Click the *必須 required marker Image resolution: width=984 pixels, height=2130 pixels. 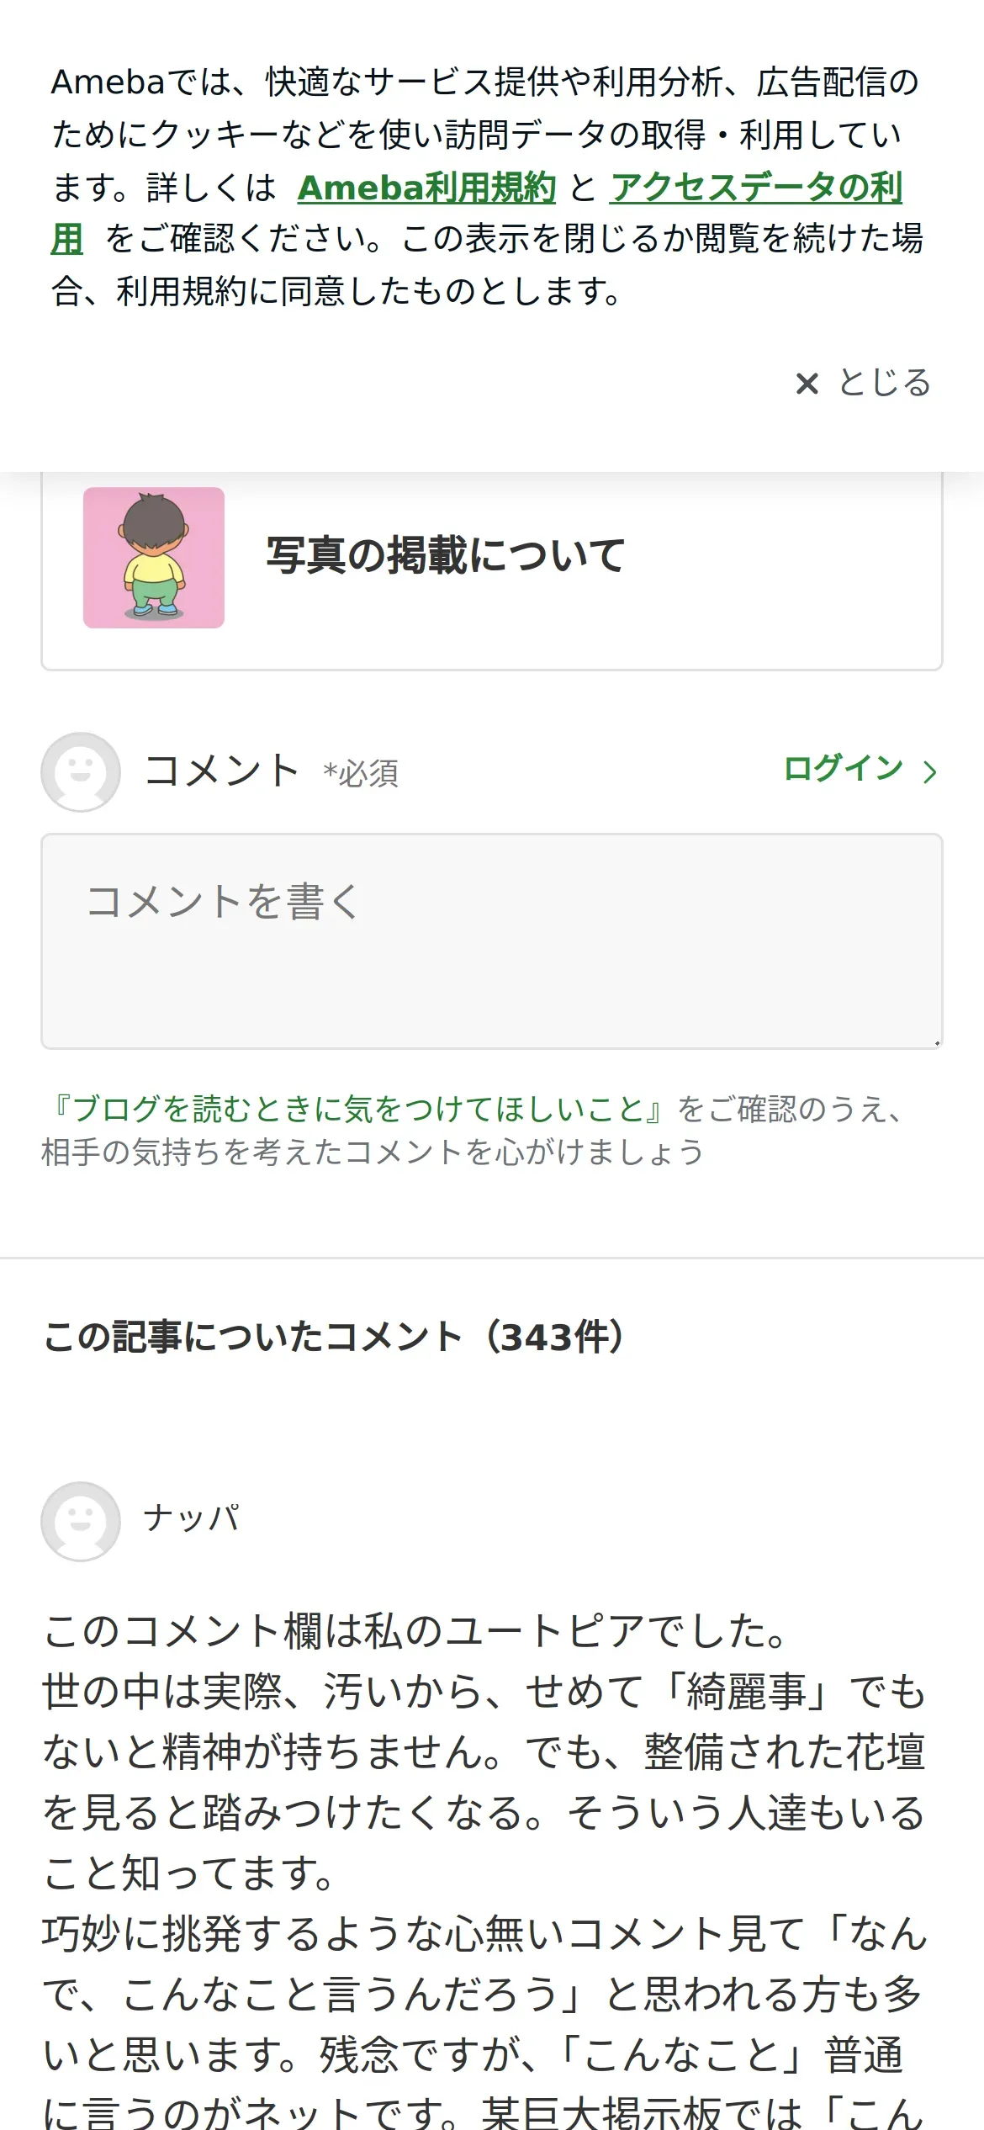pos(361,773)
